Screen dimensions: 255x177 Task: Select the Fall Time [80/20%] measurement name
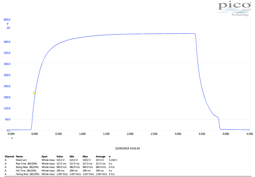pos(26,171)
